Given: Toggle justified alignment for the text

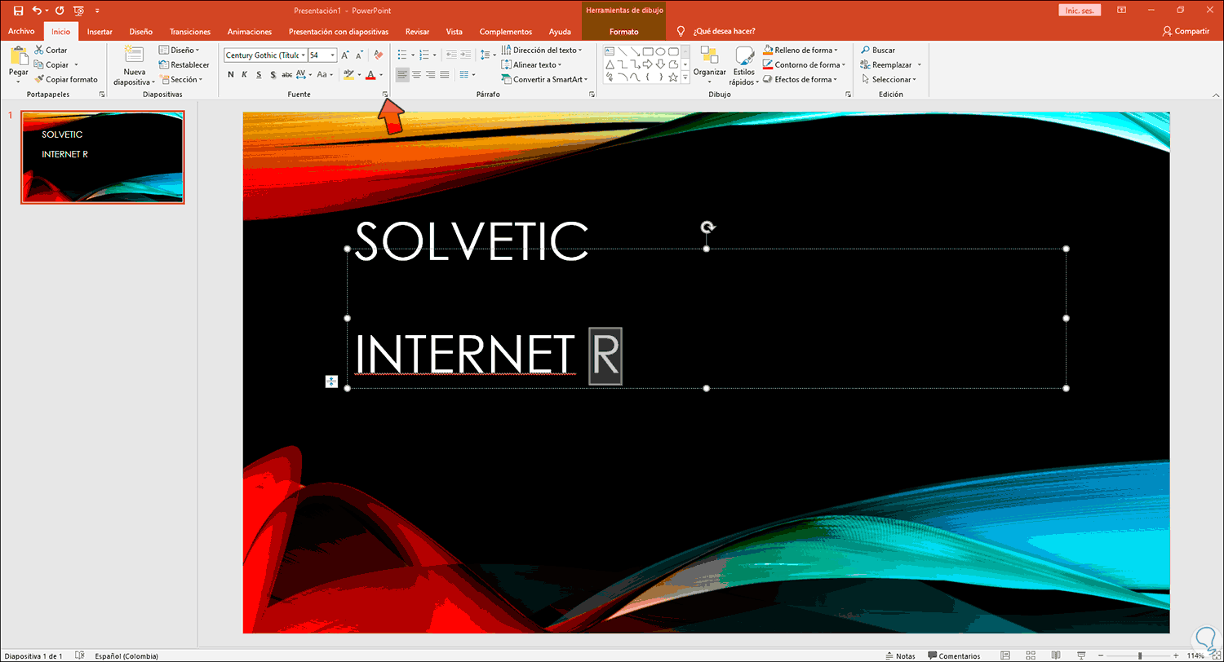Looking at the screenshot, I should pos(445,73).
